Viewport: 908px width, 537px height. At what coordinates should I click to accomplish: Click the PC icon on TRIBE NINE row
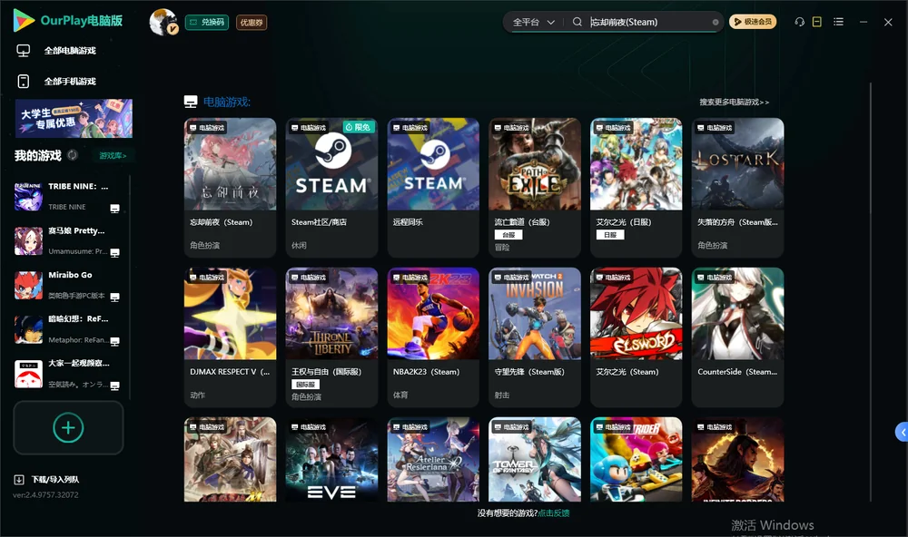(x=114, y=209)
